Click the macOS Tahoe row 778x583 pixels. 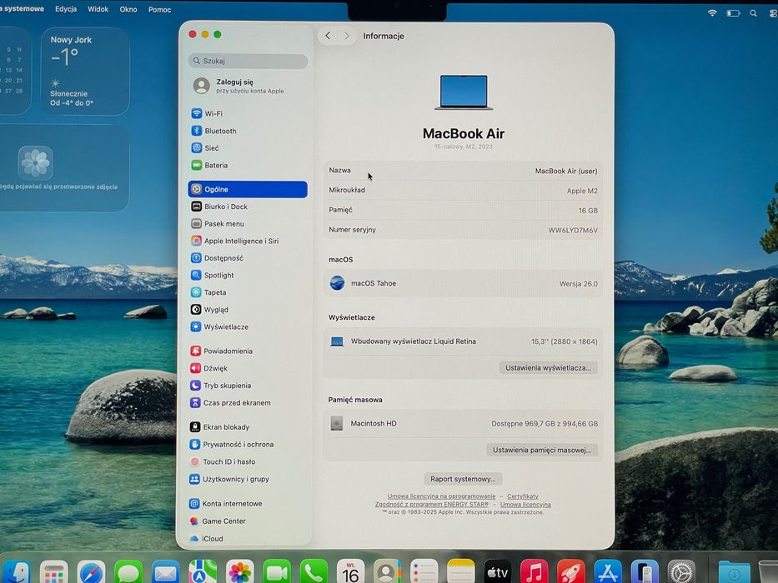[x=464, y=283]
